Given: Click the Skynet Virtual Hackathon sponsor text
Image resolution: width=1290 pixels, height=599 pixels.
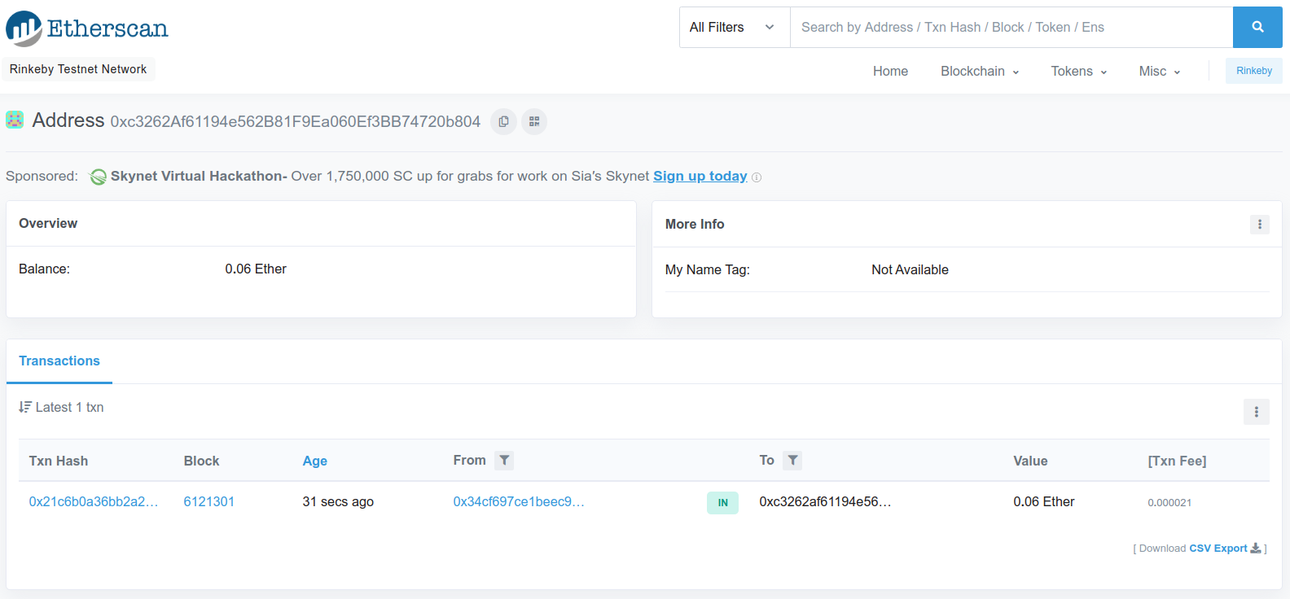Looking at the screenshot, I should point(199,176).
